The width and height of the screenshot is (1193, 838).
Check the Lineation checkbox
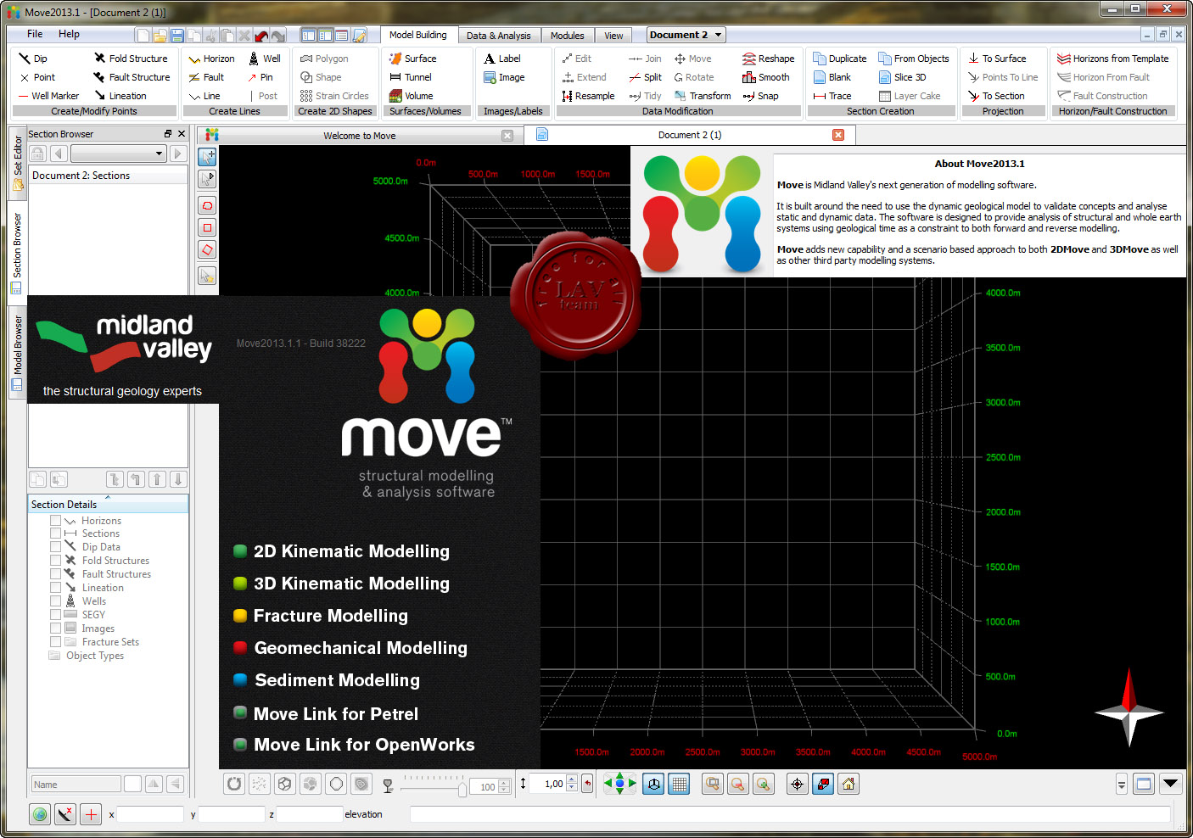(55, 588)
